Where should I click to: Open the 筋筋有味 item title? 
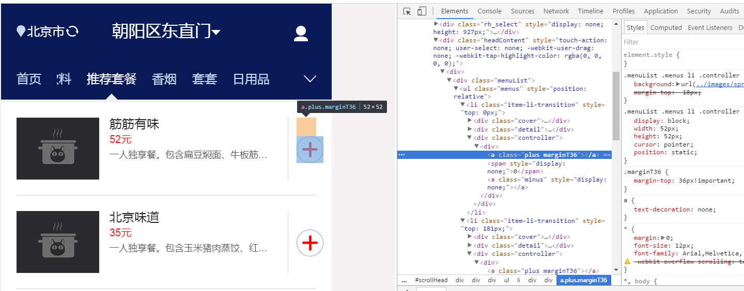click(x=134, y=124)
